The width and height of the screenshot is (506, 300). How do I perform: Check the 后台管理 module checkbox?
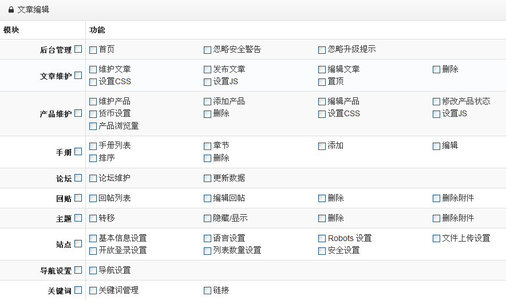[x=78, y=49]
